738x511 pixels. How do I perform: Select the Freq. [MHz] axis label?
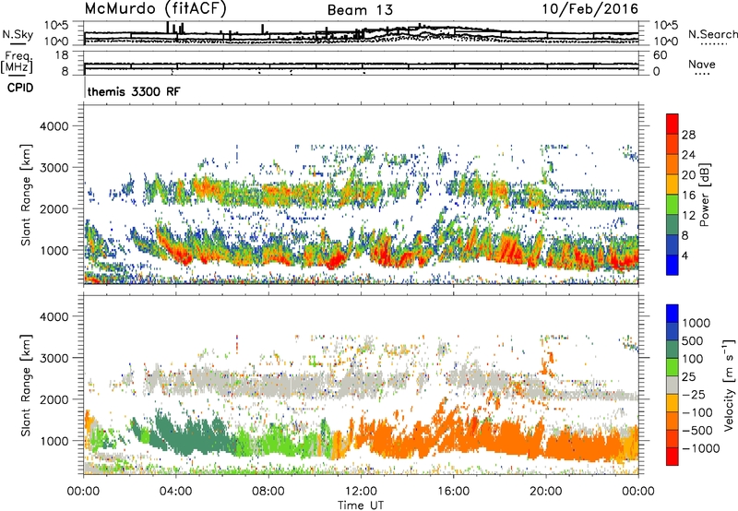tap(17, 62)
